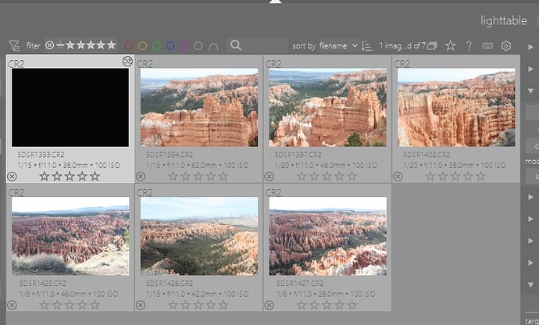Select the unstarred dash in rating filter
539x325 pixels.
click(x=60, y=45)
